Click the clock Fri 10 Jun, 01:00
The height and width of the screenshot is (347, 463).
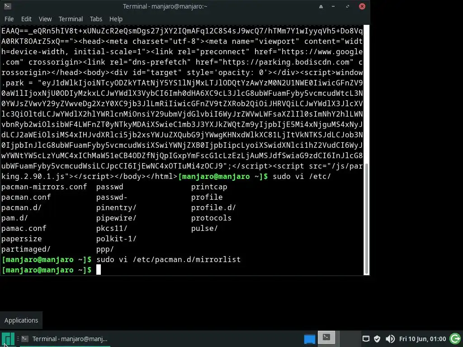(x=422, y=339)
